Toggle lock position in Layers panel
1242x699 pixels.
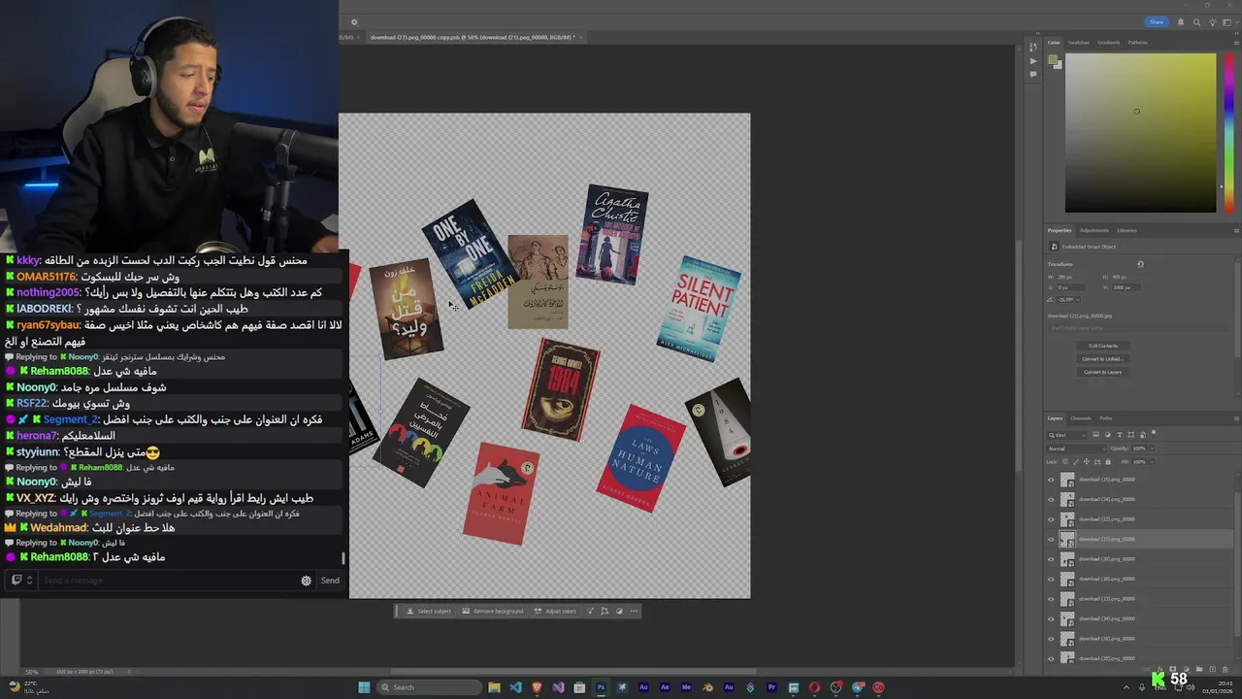coord(1087,462)
